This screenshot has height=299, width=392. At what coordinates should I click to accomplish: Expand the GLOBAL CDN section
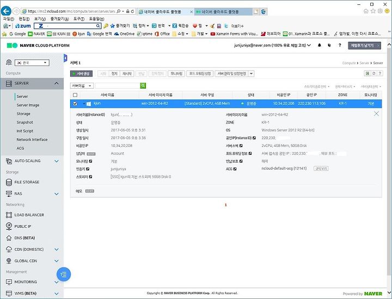[x=57, y=261]
